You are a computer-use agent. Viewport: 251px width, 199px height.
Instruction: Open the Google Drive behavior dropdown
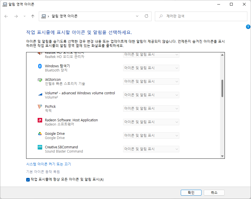[151, 135]
